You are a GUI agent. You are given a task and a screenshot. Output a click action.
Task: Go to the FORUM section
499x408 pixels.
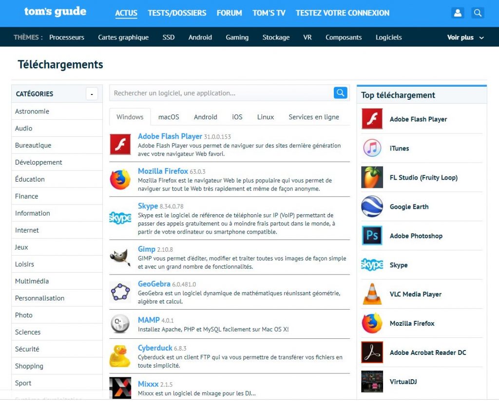pyautogui.click(x=229, y=13)
